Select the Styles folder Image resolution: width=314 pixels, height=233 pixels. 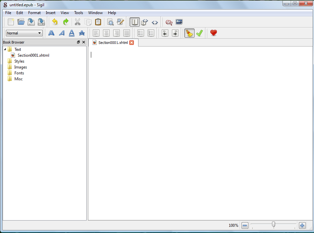(x=19, y=61)
